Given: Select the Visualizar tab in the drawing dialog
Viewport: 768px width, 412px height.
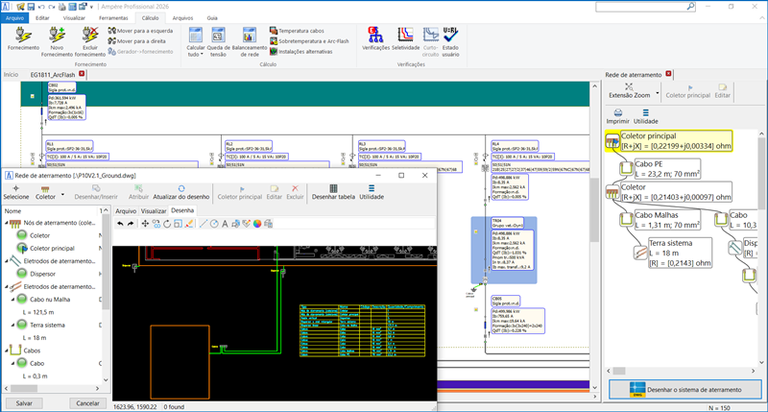Looking at the screenshot, I should [x=154, y=210].
